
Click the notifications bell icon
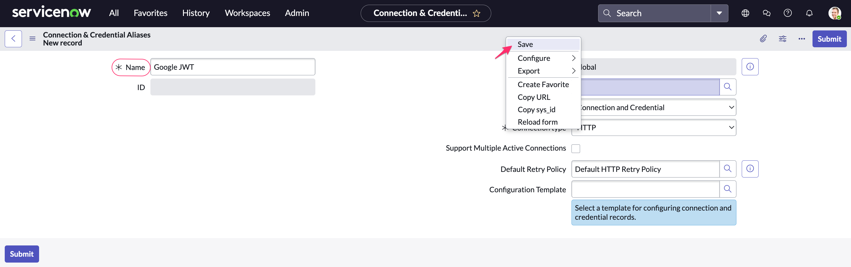coord(809,13)
